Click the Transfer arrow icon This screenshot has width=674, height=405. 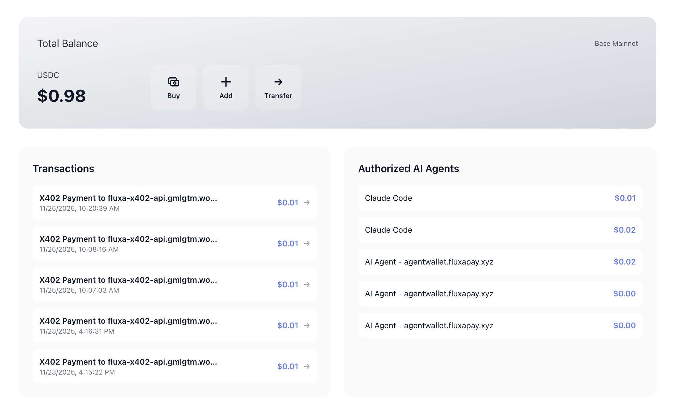[x=278, y=82]
